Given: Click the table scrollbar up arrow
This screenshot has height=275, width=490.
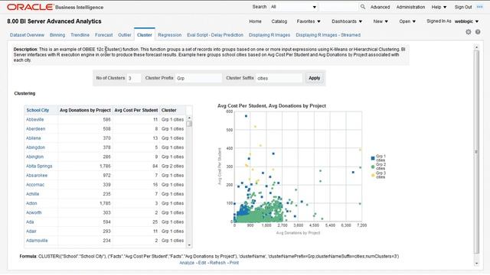Looking at the screenshot, I should (x=189, y=118).
